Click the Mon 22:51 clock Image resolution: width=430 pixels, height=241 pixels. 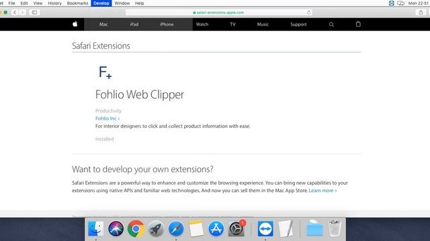[x=418, y=3]
